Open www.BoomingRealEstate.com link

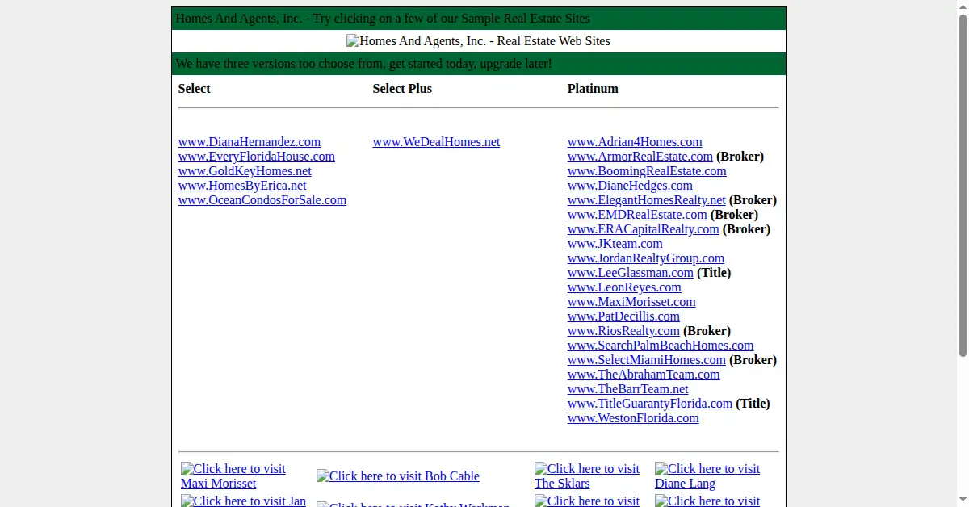(x=647, y=171)
